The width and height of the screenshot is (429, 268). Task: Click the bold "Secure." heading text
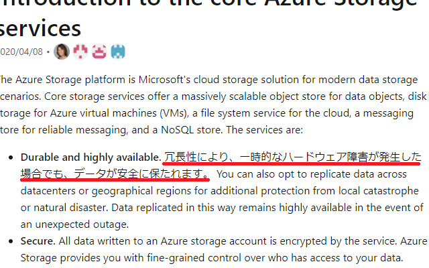pyautogui.click(x=38, y=239)
